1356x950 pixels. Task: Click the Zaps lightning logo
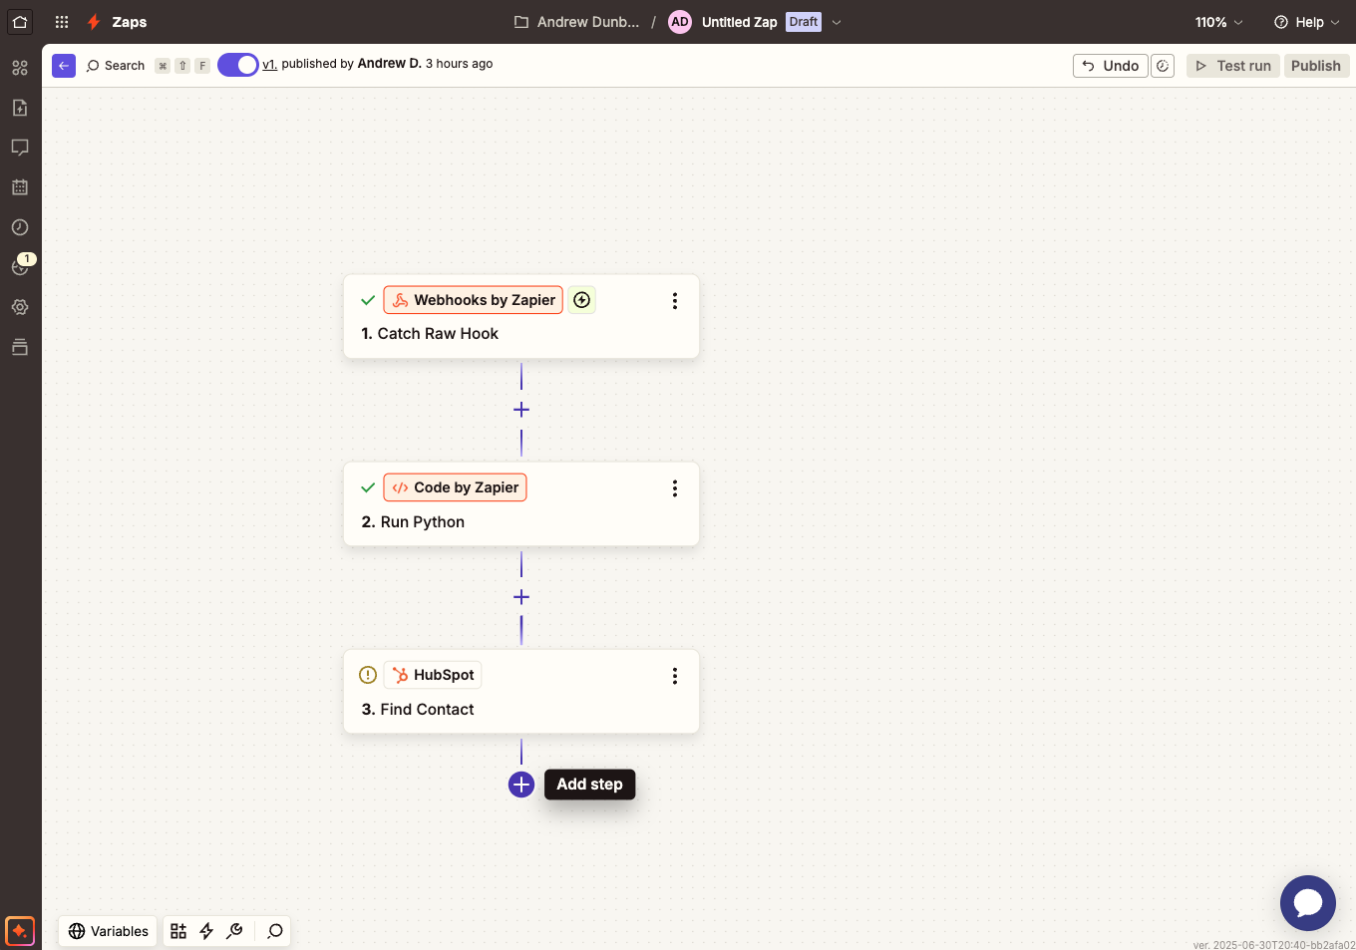(94, 22)
